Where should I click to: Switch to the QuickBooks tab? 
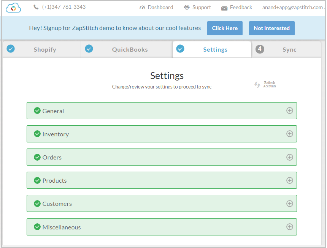pos(127,49)
